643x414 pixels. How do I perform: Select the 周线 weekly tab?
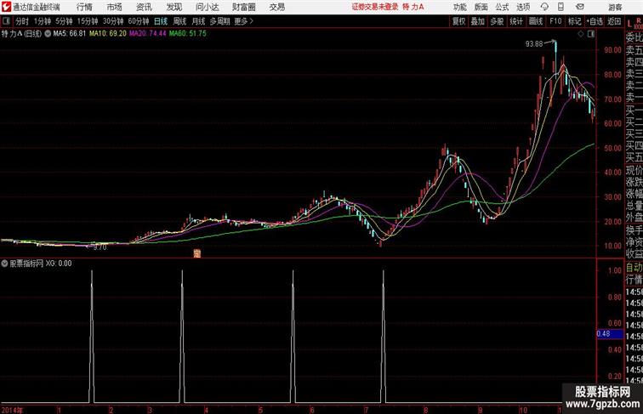179,21
